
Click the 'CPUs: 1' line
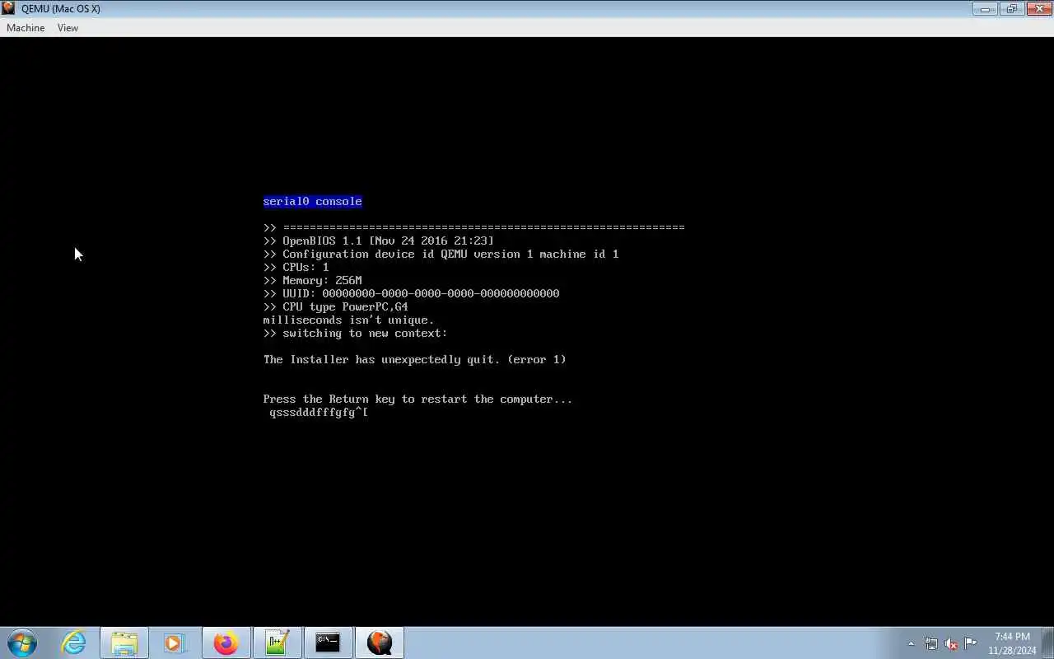[x=296, y=267]
